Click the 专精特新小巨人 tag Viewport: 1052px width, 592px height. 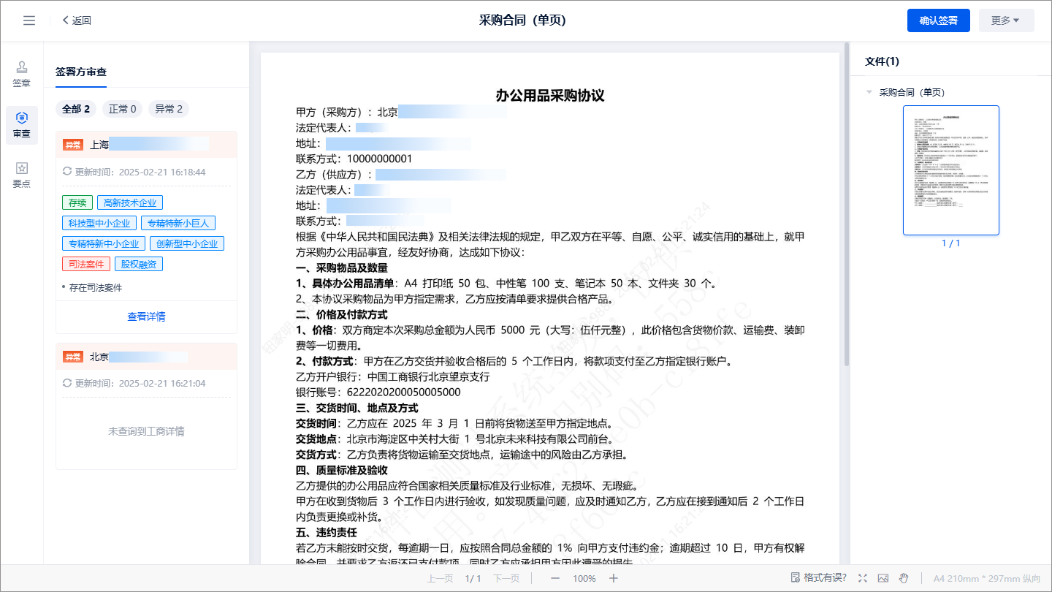[178, 223]
